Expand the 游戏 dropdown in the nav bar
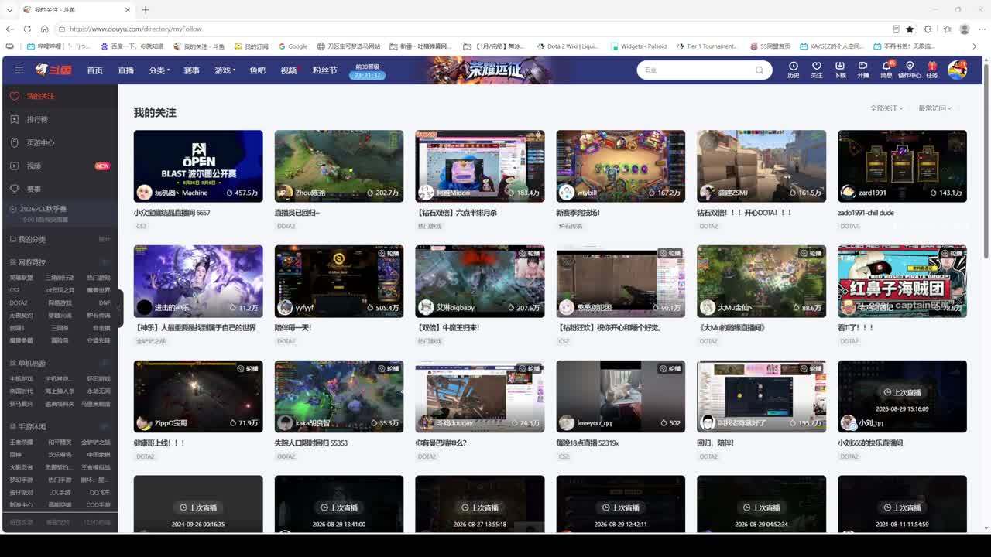Image resolution: width=991 pixels, height=557 pixels. coord(225,70)
